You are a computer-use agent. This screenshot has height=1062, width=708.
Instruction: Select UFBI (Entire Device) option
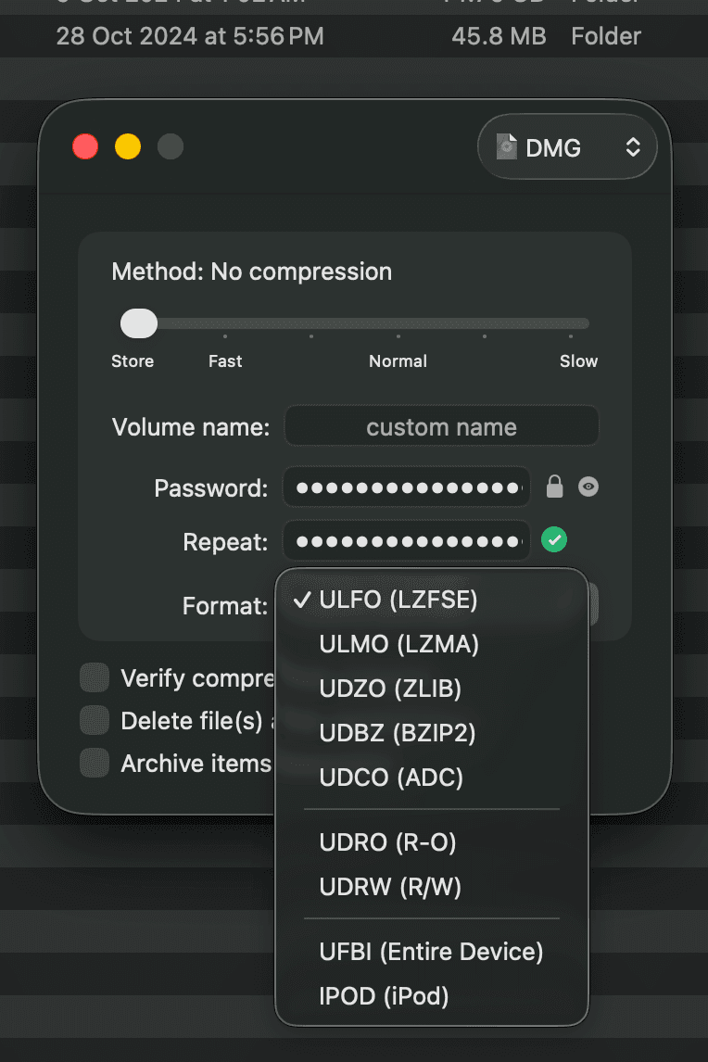[x=431, y=952]
